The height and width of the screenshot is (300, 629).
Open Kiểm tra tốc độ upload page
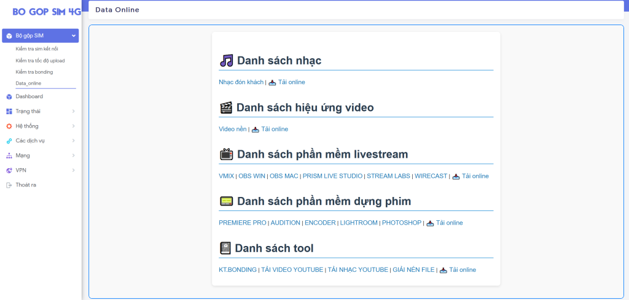(40, 61)
